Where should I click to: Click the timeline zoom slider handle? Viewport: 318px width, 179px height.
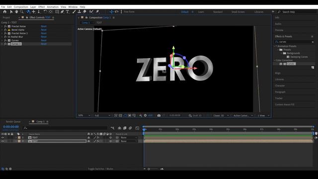(x=149, y=169)
